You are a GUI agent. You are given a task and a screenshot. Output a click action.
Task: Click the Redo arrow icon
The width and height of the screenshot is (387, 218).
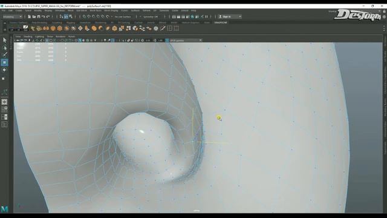pos(48,16)
